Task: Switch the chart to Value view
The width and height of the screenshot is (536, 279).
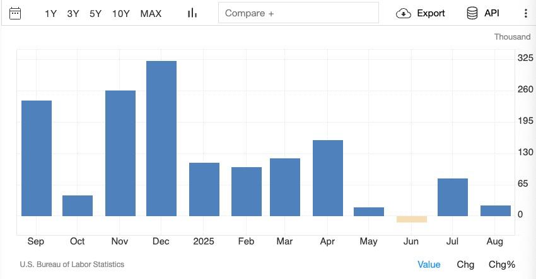Action: tap(429, 265)
